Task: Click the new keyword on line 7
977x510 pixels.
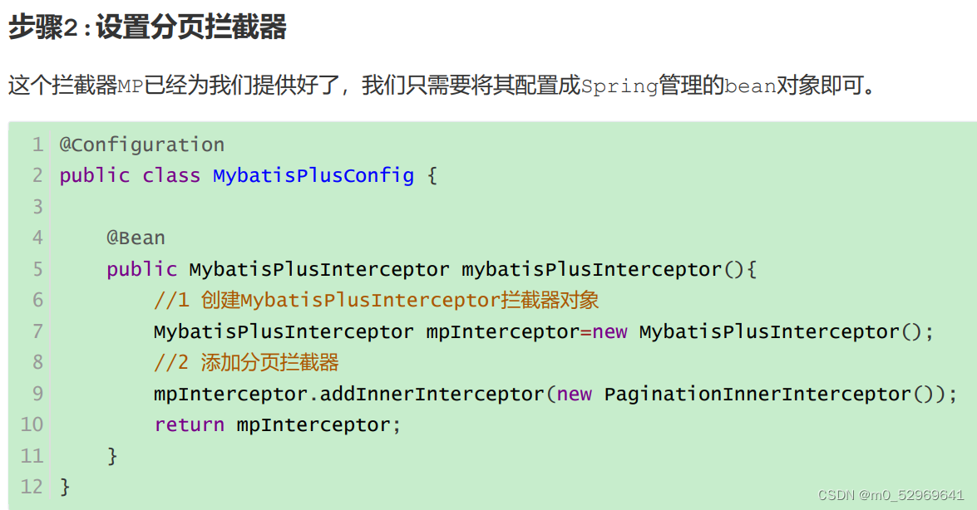Action: click(x=609, y=332)
